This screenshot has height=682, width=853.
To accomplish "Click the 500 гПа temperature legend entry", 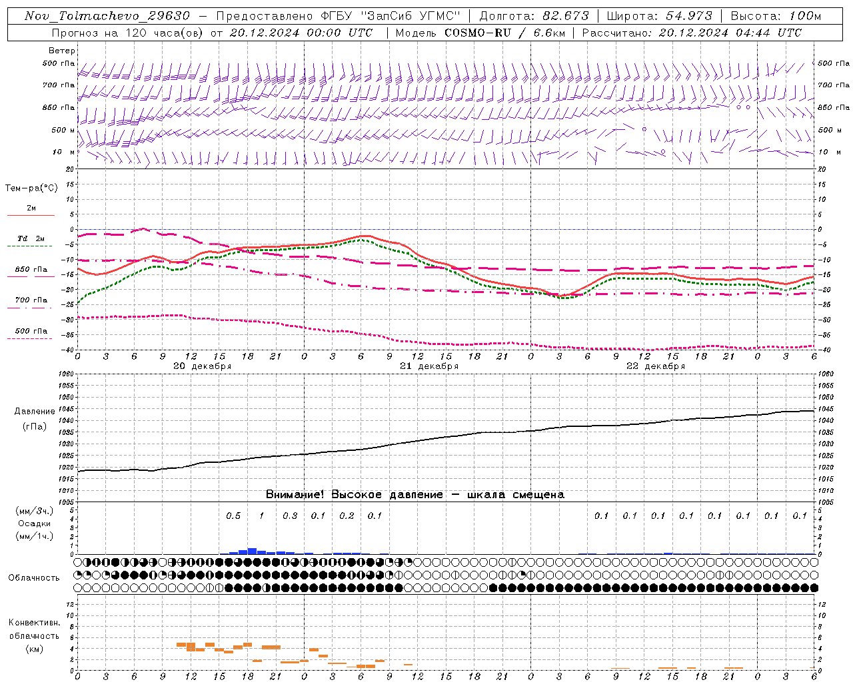I will [x=31, y=331].
